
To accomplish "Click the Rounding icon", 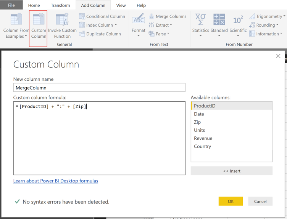I will click(x=252, y=25).
